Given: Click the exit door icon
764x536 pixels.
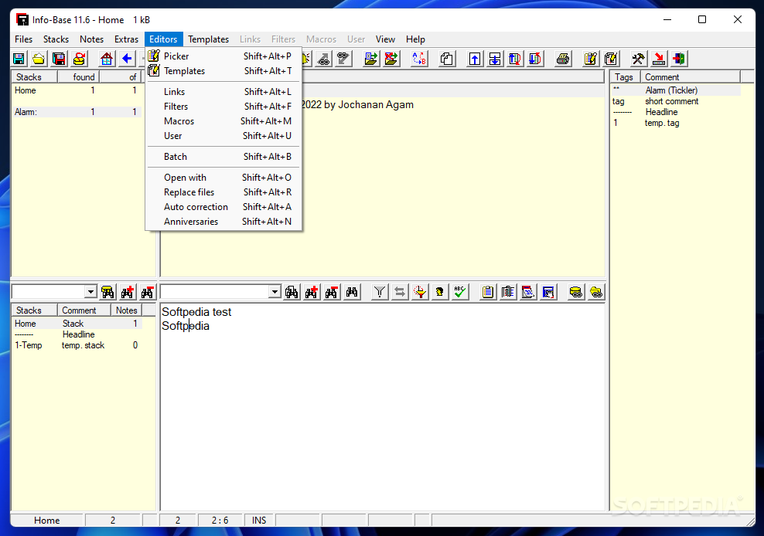Looking at the screenshot, I should click(679, 59).
